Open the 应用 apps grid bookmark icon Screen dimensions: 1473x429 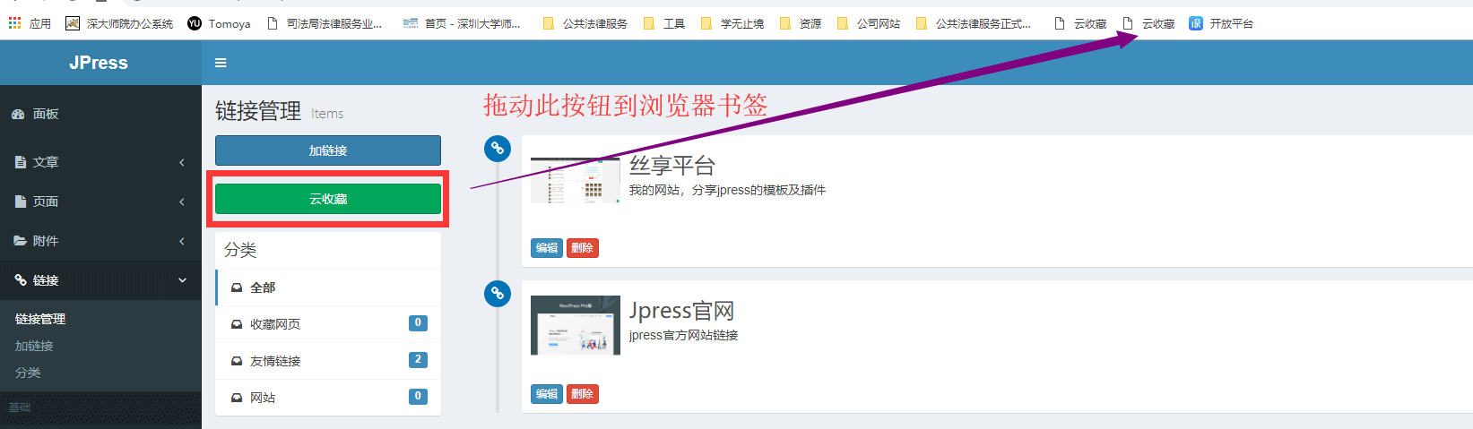click(15, 23)
